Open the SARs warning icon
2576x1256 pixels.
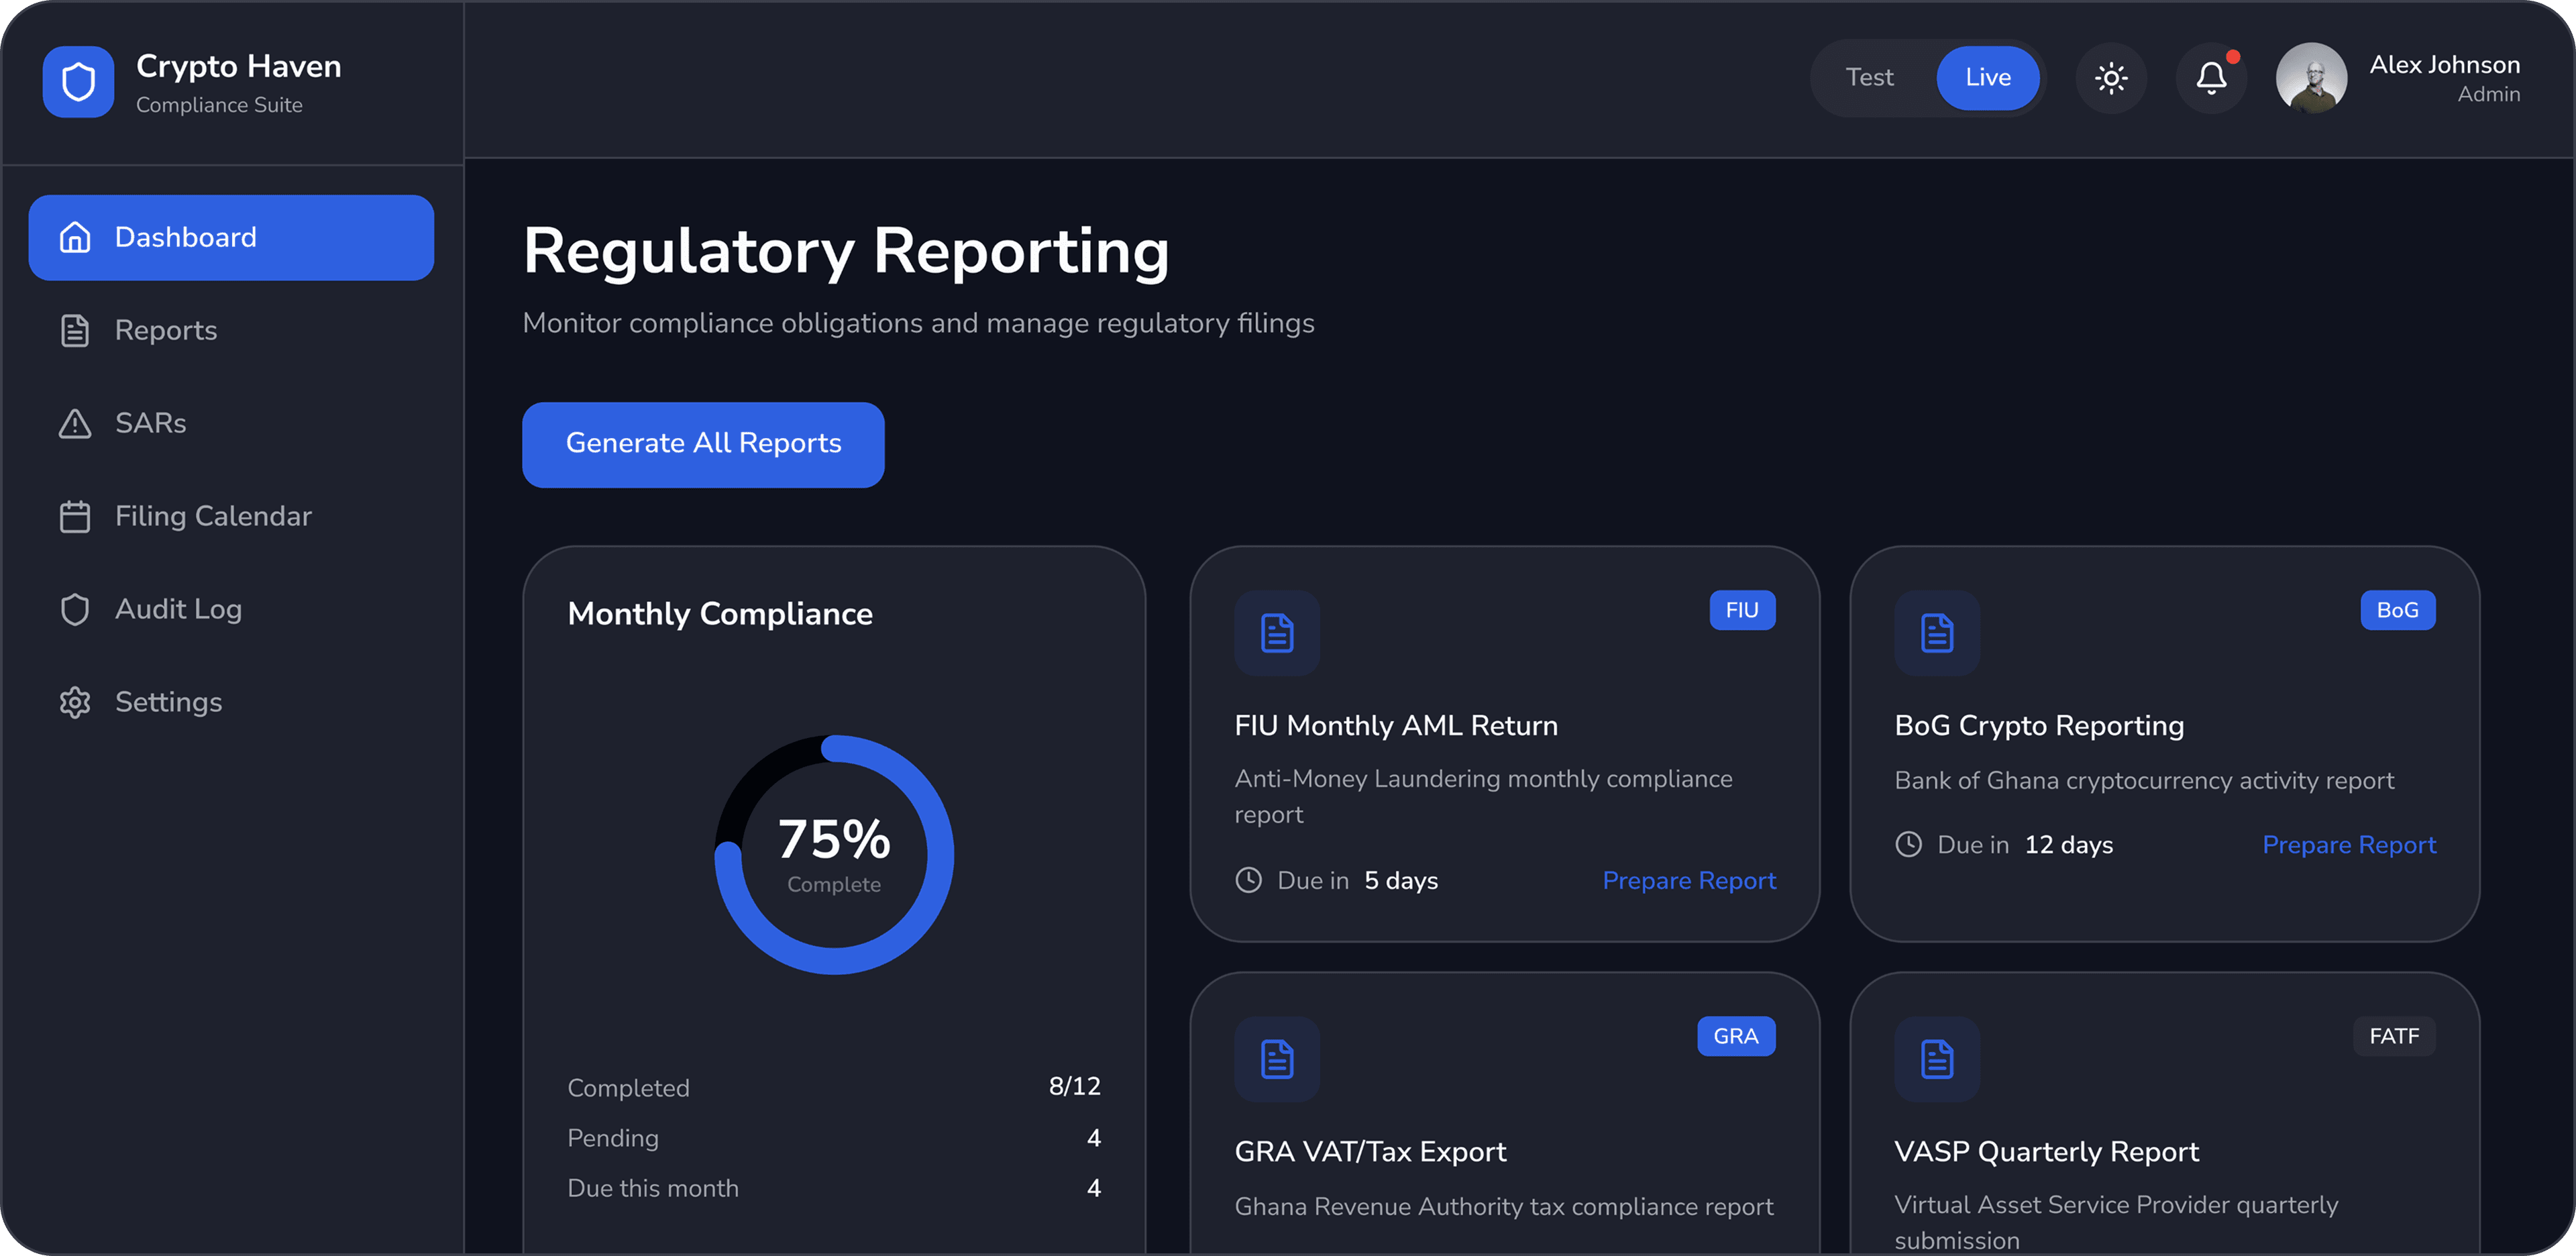click(75, 423)
